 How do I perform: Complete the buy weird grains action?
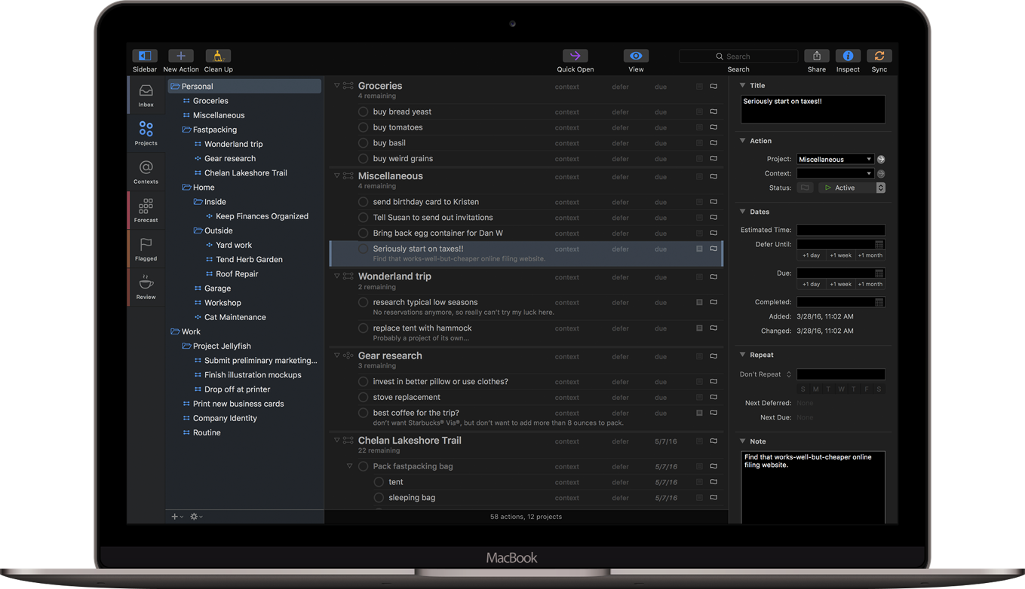[x=363, y=159]
